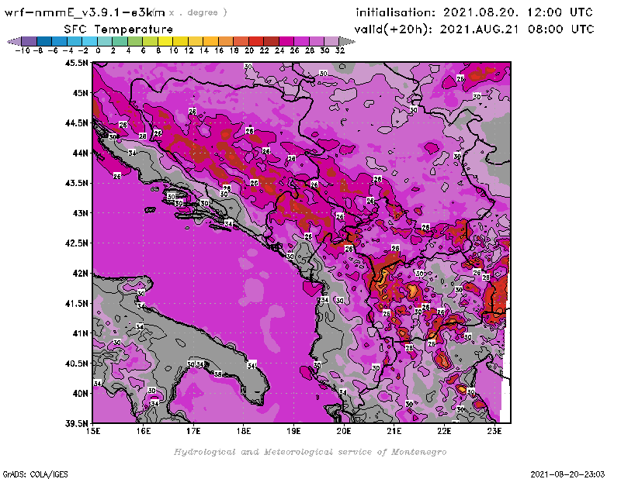Pick the yellow legend swatch between 8 and 10
Viewport: 621px width, 479px height.
[165, 42]
